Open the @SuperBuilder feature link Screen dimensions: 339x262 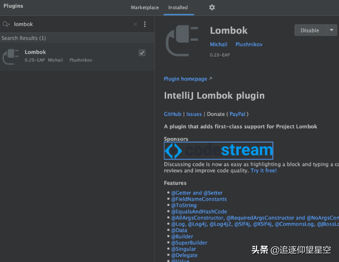point(189,243)
